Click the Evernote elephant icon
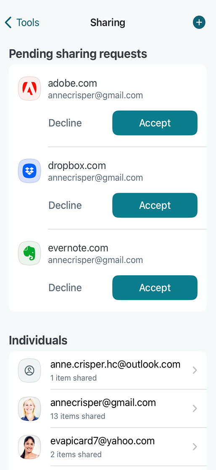216x470 pixels. pos(29,253)
